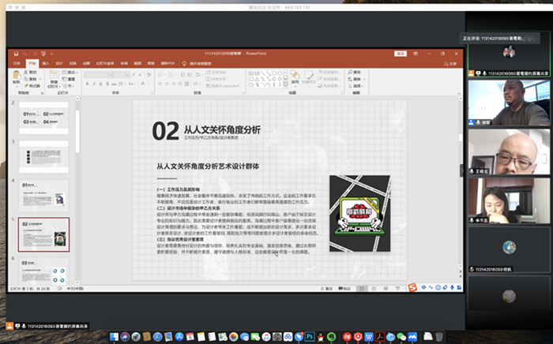Select the highlighted slide 02 thumbnail
The height and width of the screenshot is (344, 553).
pos(43,233)
